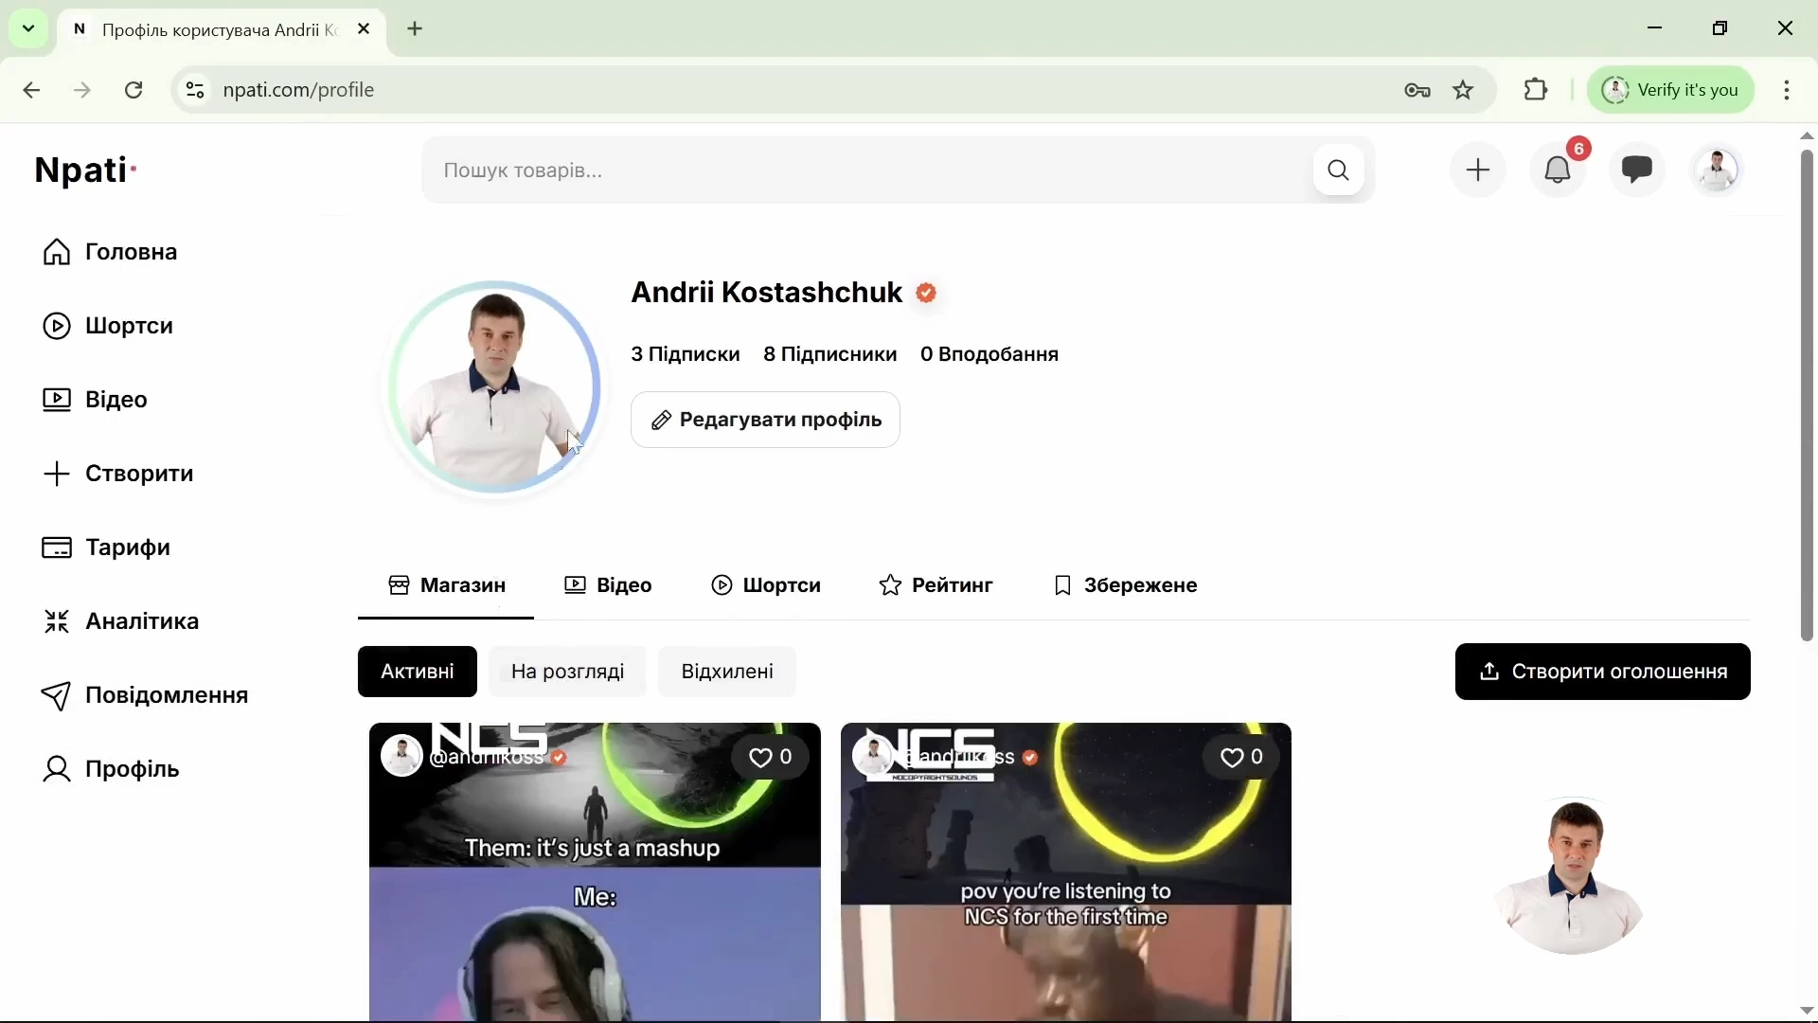Open a new browser tab
This screenshot has width=1818, height=1023.
(x=416, y=29)
